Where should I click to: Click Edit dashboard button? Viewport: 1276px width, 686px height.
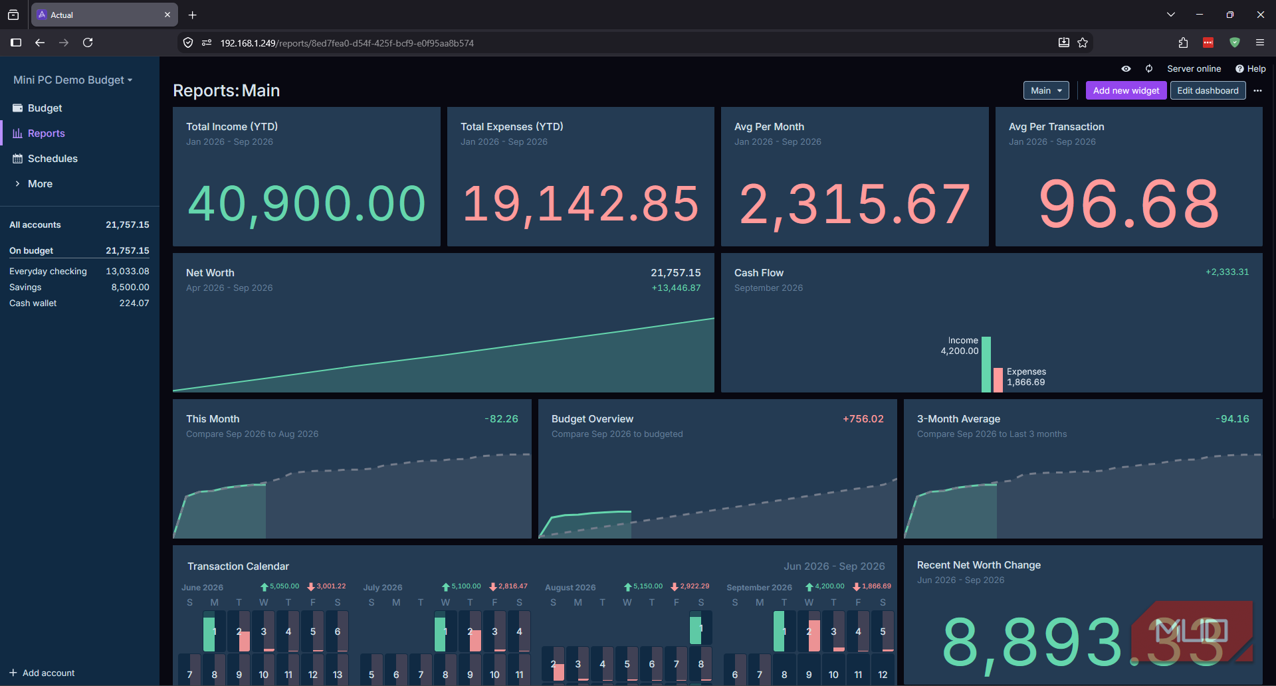tap(1208, 90)
